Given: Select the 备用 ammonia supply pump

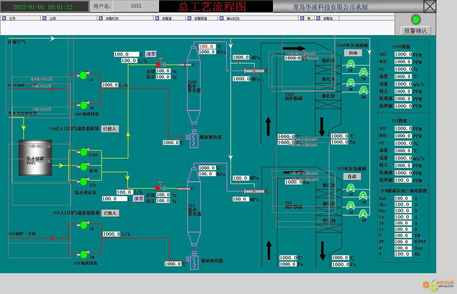Looking at the screenshot, I should (x=84, y=166).
